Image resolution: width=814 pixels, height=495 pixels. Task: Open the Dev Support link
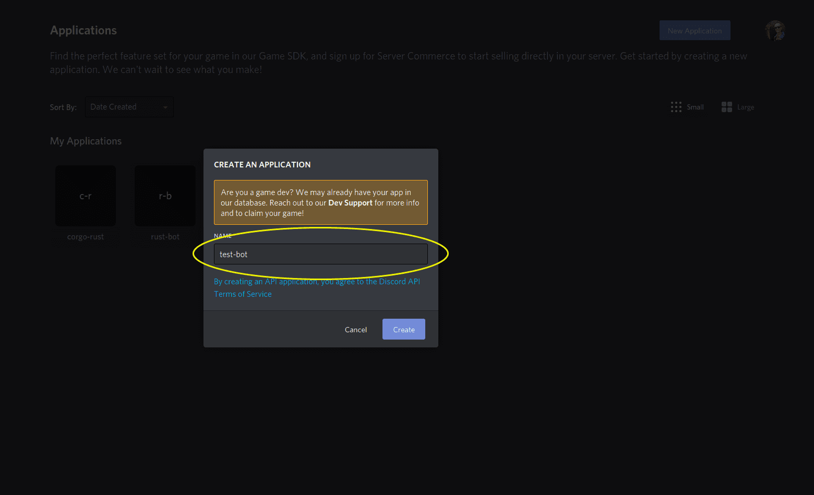pyautogui.click(x=350, y=203)
